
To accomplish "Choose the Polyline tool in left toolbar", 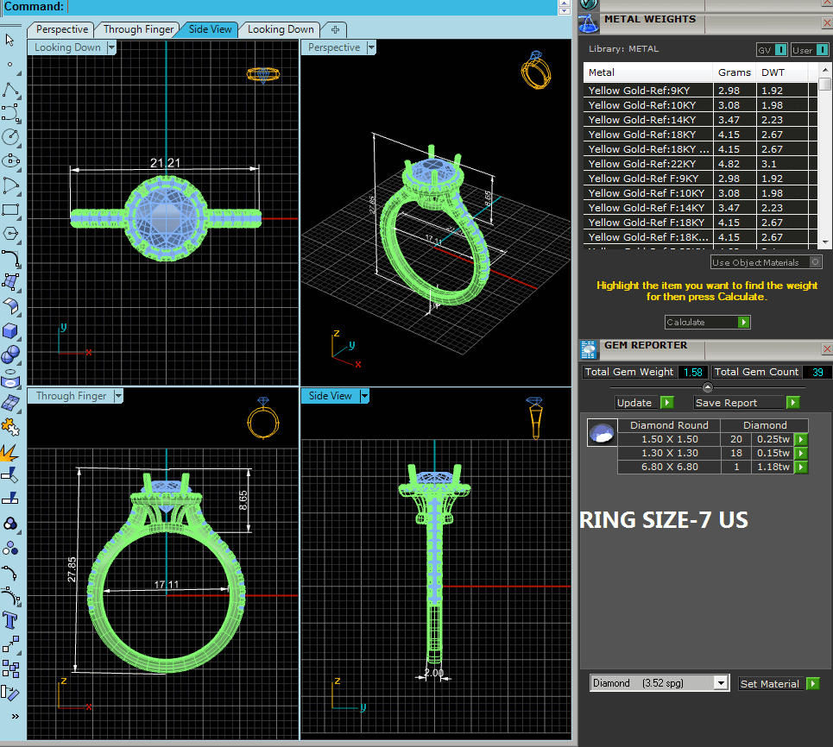I will [10, 89].
